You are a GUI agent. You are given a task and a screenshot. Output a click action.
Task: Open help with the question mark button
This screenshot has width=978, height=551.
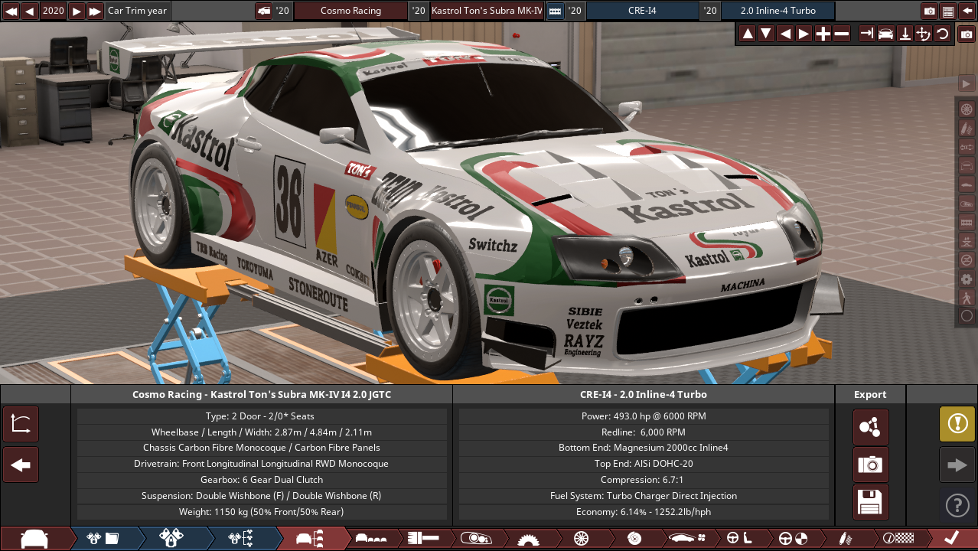pos(957,505)
